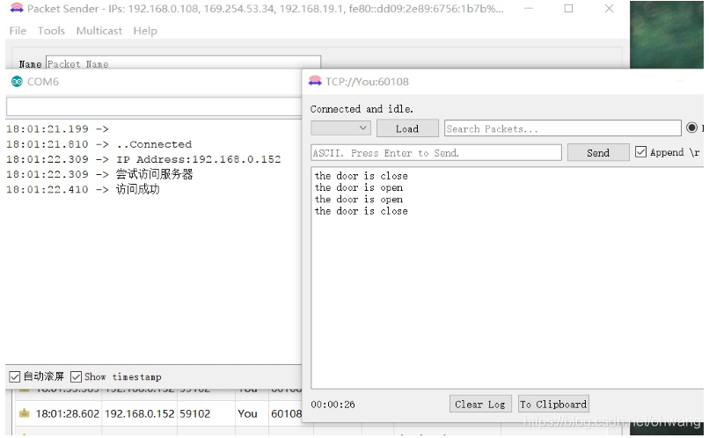Screen dimensions: 709x438
Task: Select the radio button next to Search Packets
Action: [691, 128]
